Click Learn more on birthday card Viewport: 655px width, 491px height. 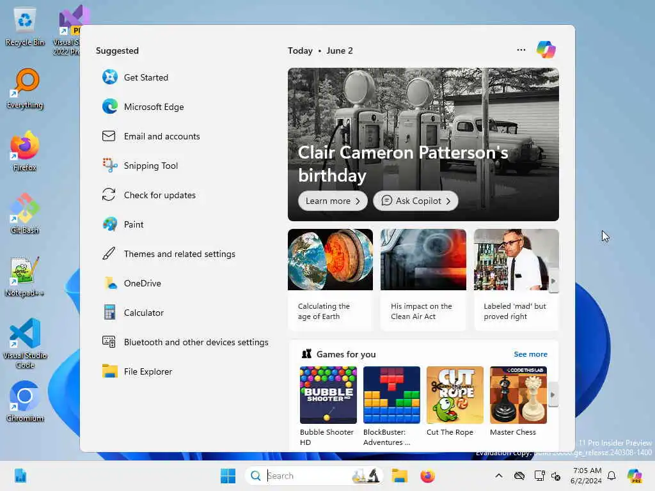pos(333,201)
